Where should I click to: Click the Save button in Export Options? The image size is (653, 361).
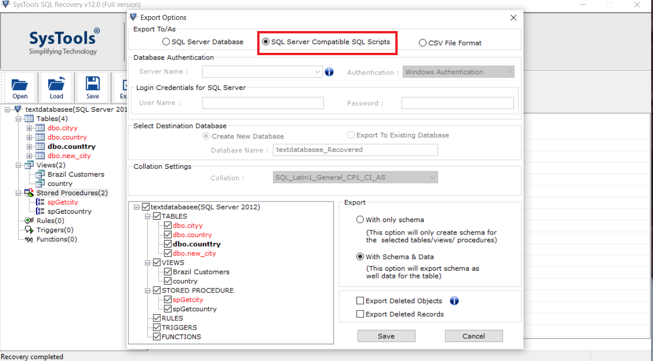386,336
